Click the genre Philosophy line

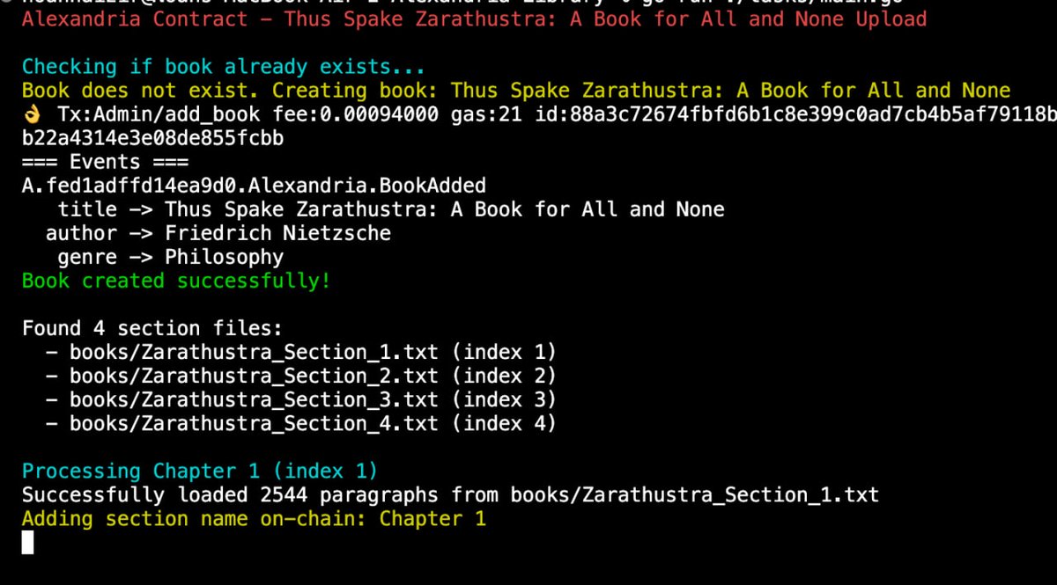pos(170,257)
